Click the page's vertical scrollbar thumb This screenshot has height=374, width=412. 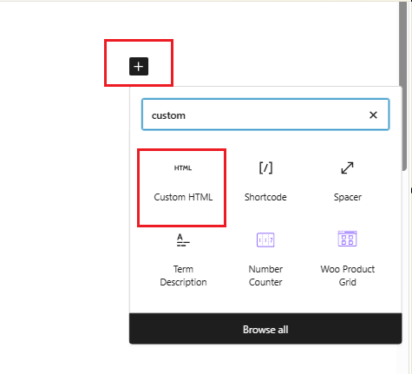[x=403, y=87]
